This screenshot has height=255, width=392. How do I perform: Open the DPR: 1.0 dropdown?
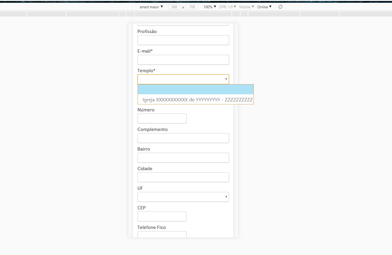(x=227, y=7)
